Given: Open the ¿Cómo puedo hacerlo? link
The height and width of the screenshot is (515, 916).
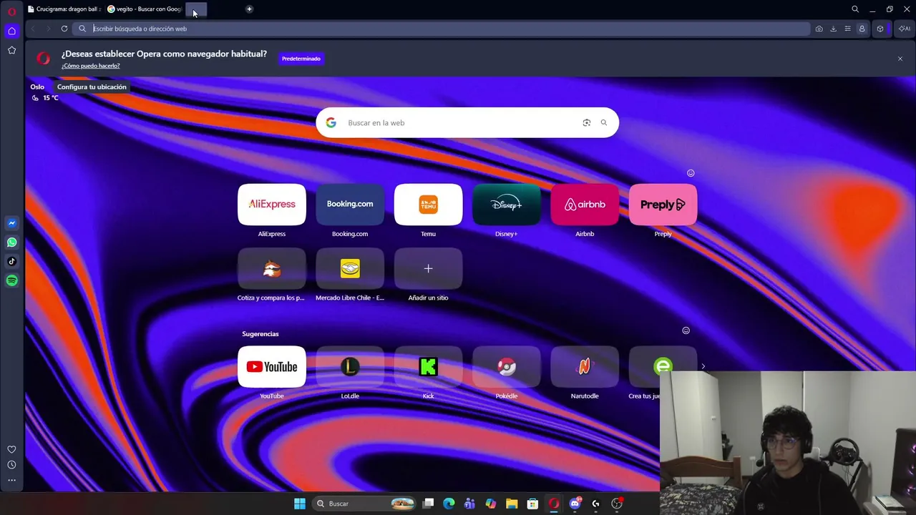Looking at the screenshot, I should (x=91, y=66).
